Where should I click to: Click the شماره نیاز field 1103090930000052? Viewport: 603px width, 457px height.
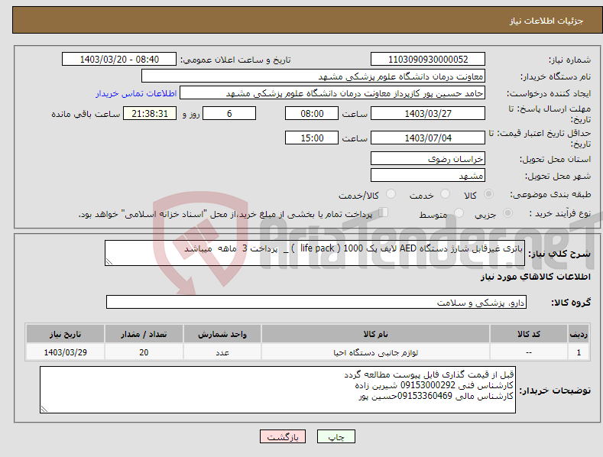[428, 60]
